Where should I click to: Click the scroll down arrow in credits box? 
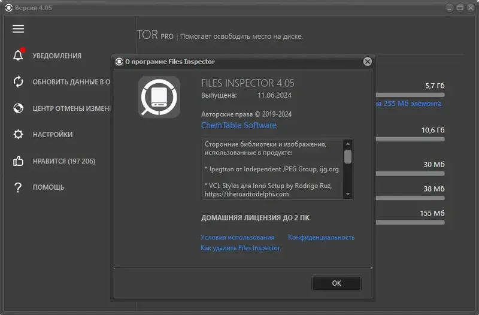pos(348,194)
